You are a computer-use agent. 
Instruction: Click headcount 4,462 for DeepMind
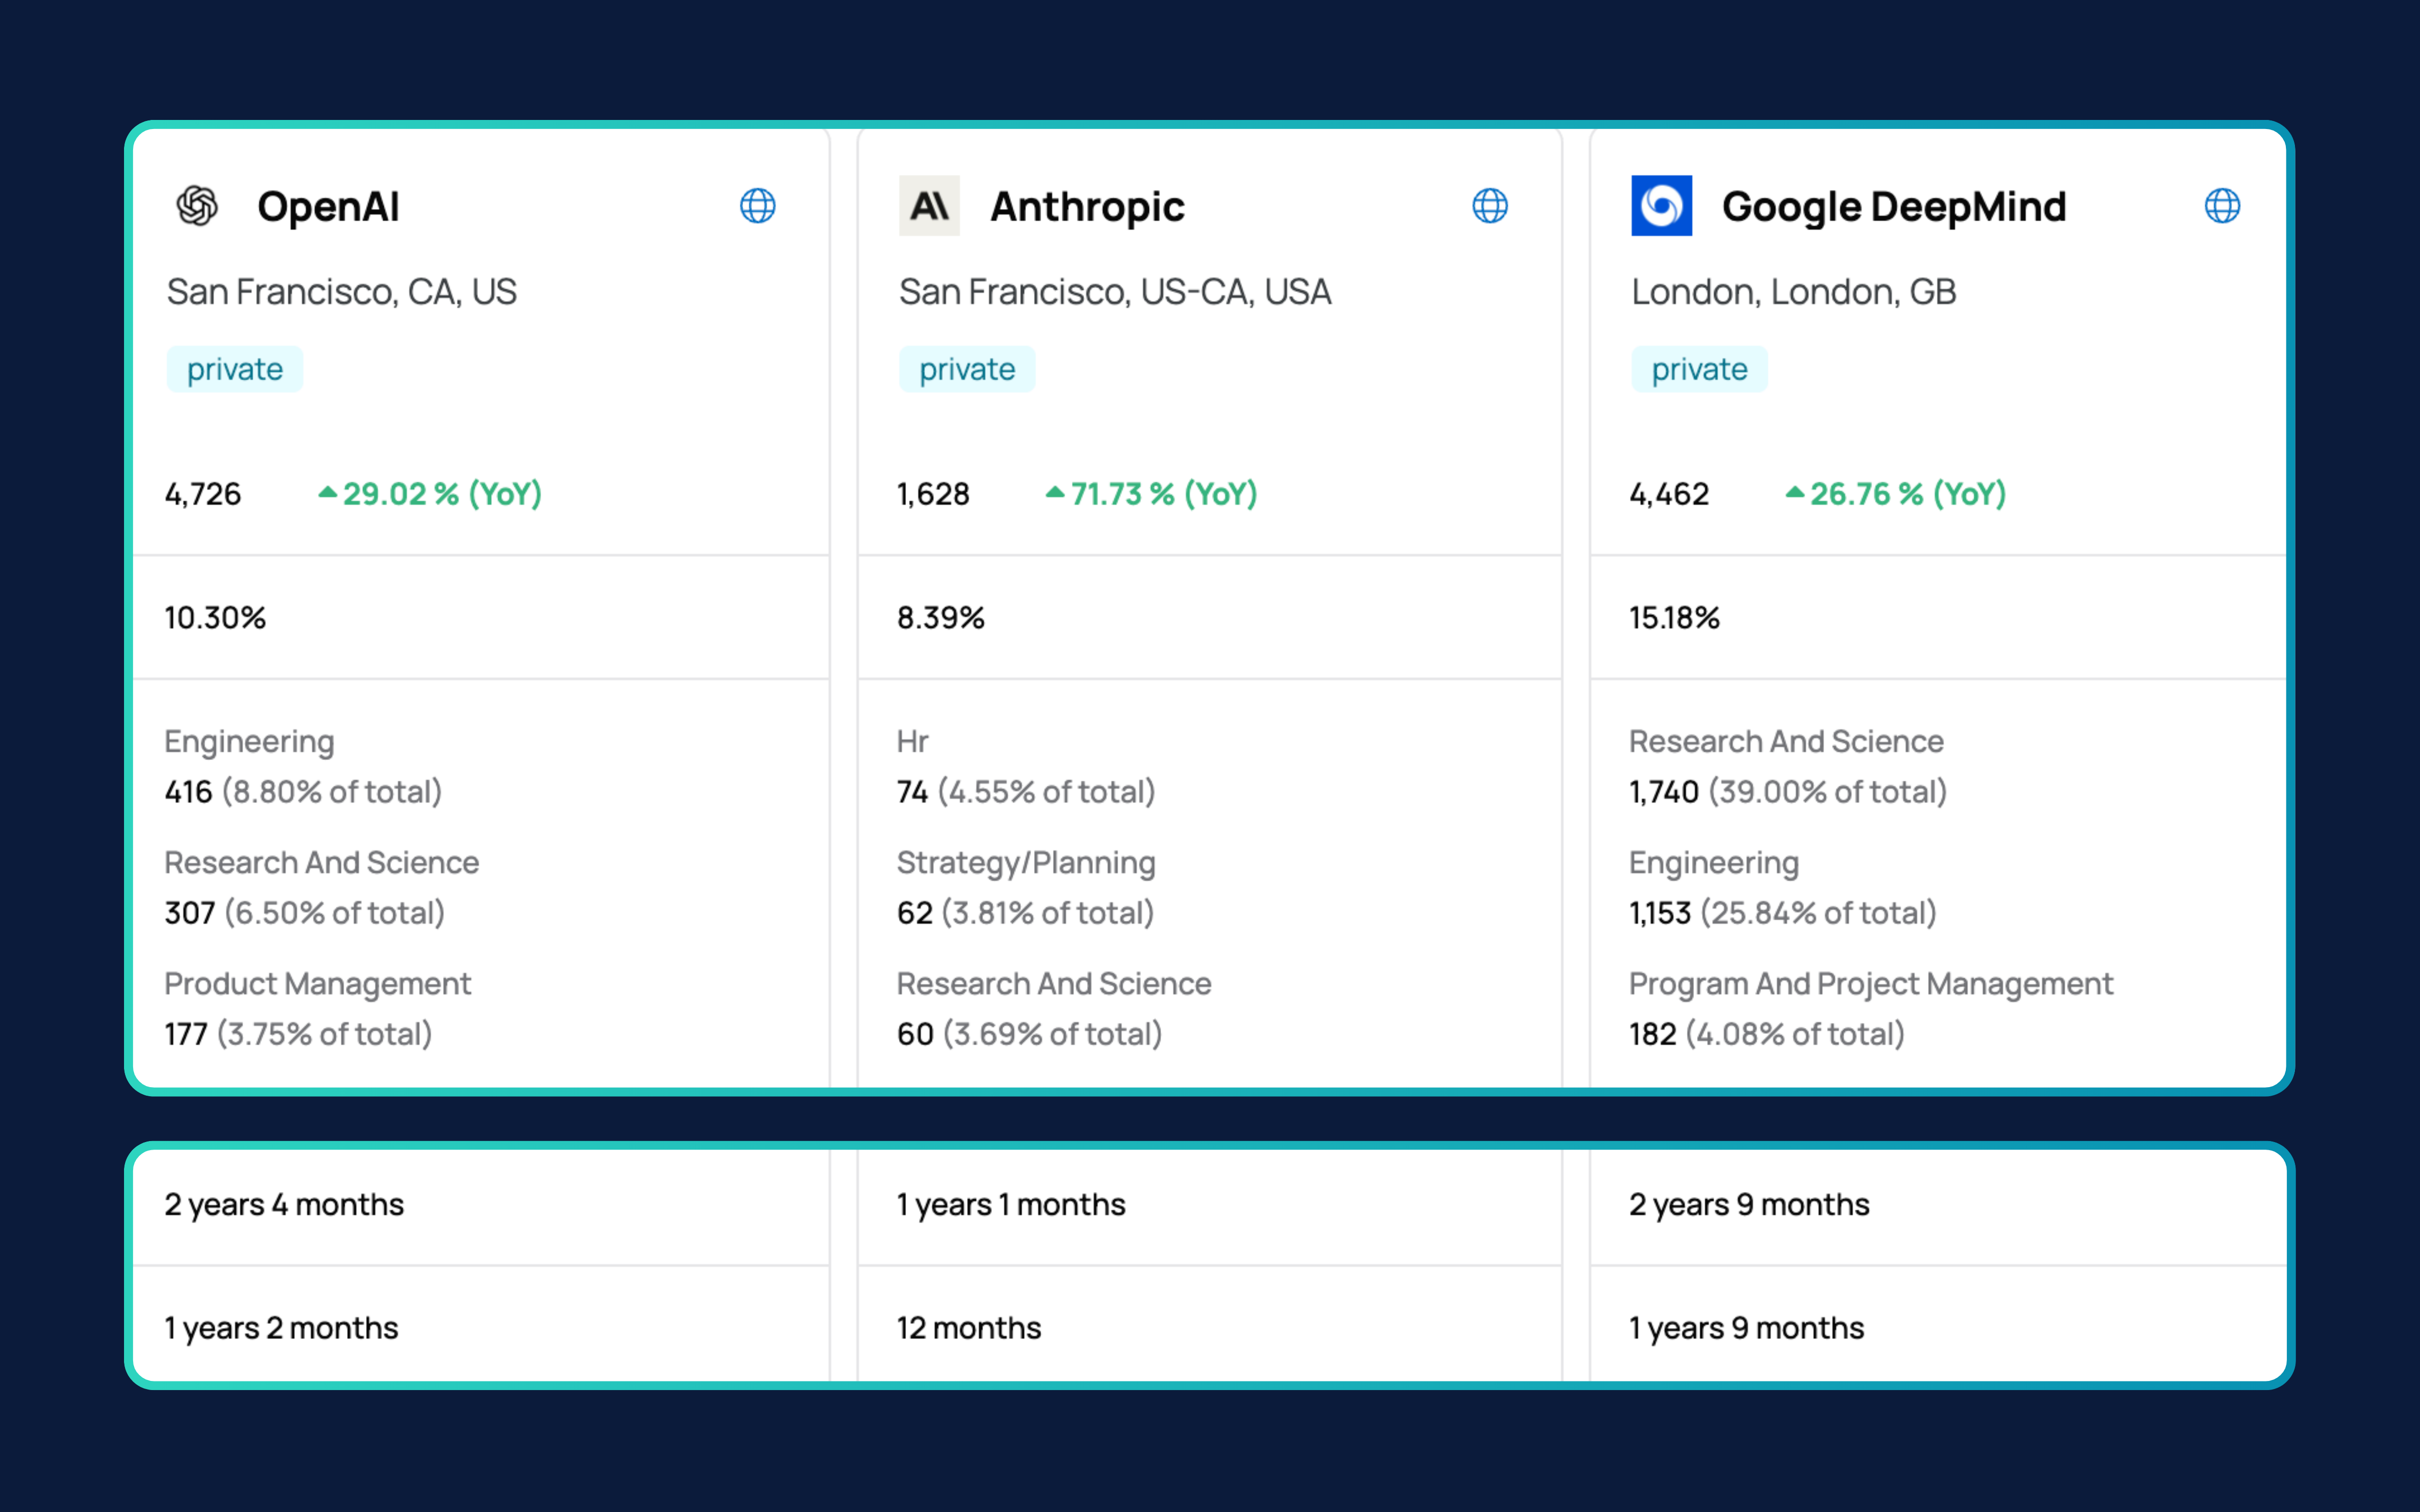pos(1669,494)
